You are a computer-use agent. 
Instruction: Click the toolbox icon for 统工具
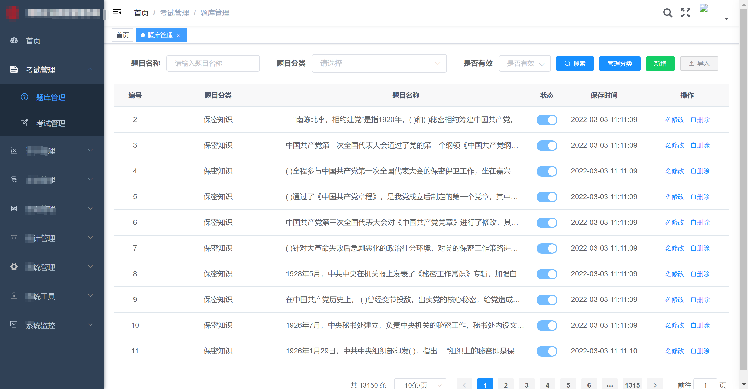click(x=14, y=296)
